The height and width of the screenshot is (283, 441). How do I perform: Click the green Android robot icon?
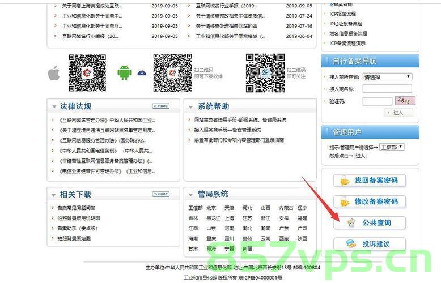tap(124, 73)
